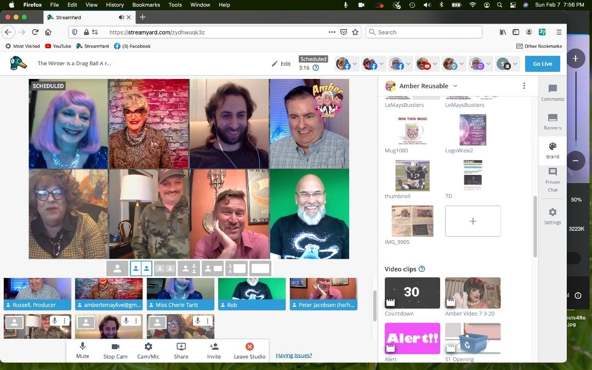Select the single-person solo layout
Viewport: 592px width, 370px height.
pos(117,269)
